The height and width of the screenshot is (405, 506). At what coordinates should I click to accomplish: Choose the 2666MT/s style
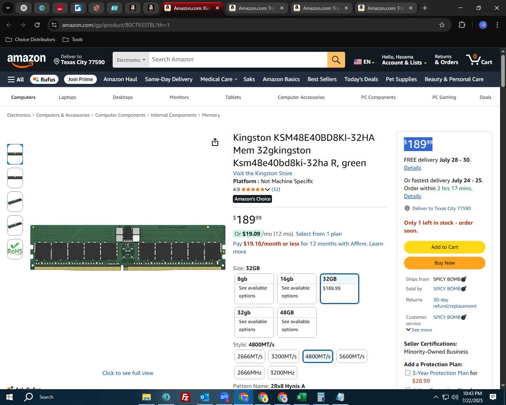250,356
